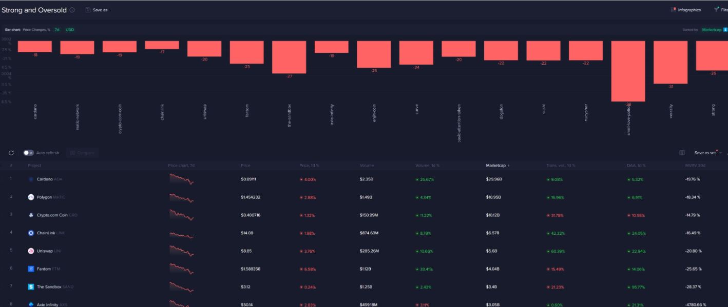Open the Uniswap UNI project link

pyautogui.click(x=49, y=251)
